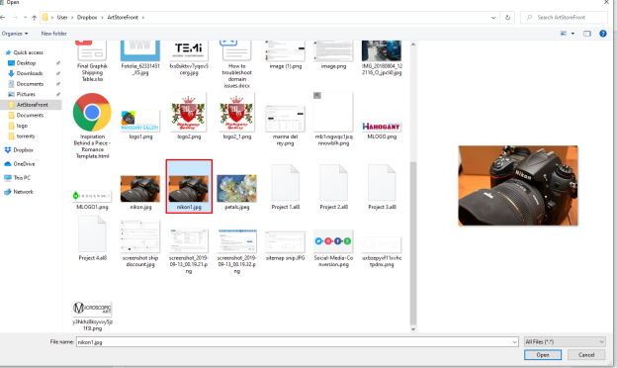Select logo2_1.png file
Image resolution: width=617 pixels, height=368 pixels.
pyautogui.click(x=237, y=116)
